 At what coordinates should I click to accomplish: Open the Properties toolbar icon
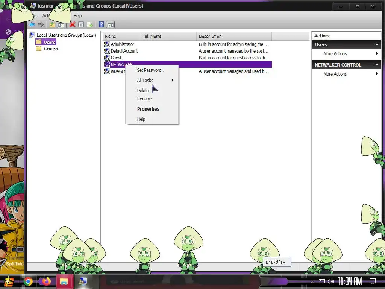point(81,24)
